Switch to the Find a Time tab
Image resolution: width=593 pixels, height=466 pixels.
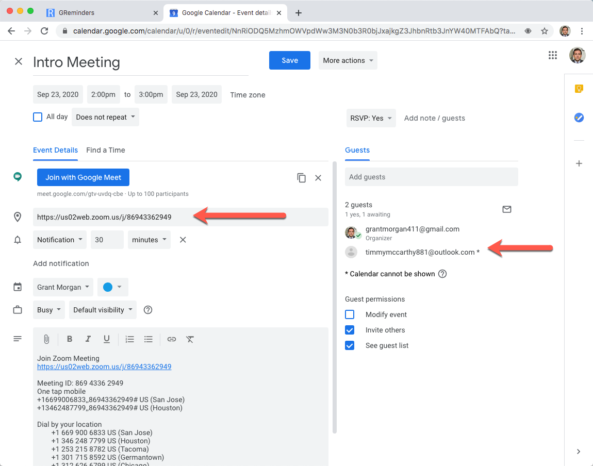pos(106,150)
